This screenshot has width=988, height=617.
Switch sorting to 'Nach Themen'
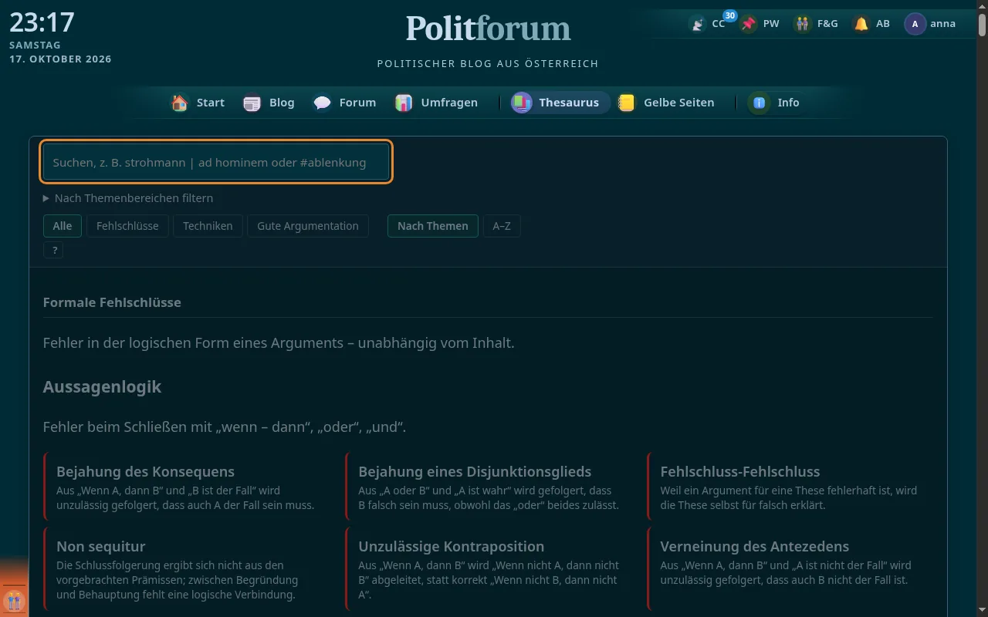[433, 226]
